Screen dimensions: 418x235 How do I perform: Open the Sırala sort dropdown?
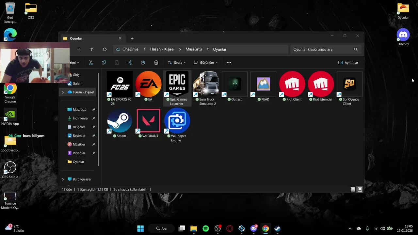pyautogui.click(x=176, y=62)
